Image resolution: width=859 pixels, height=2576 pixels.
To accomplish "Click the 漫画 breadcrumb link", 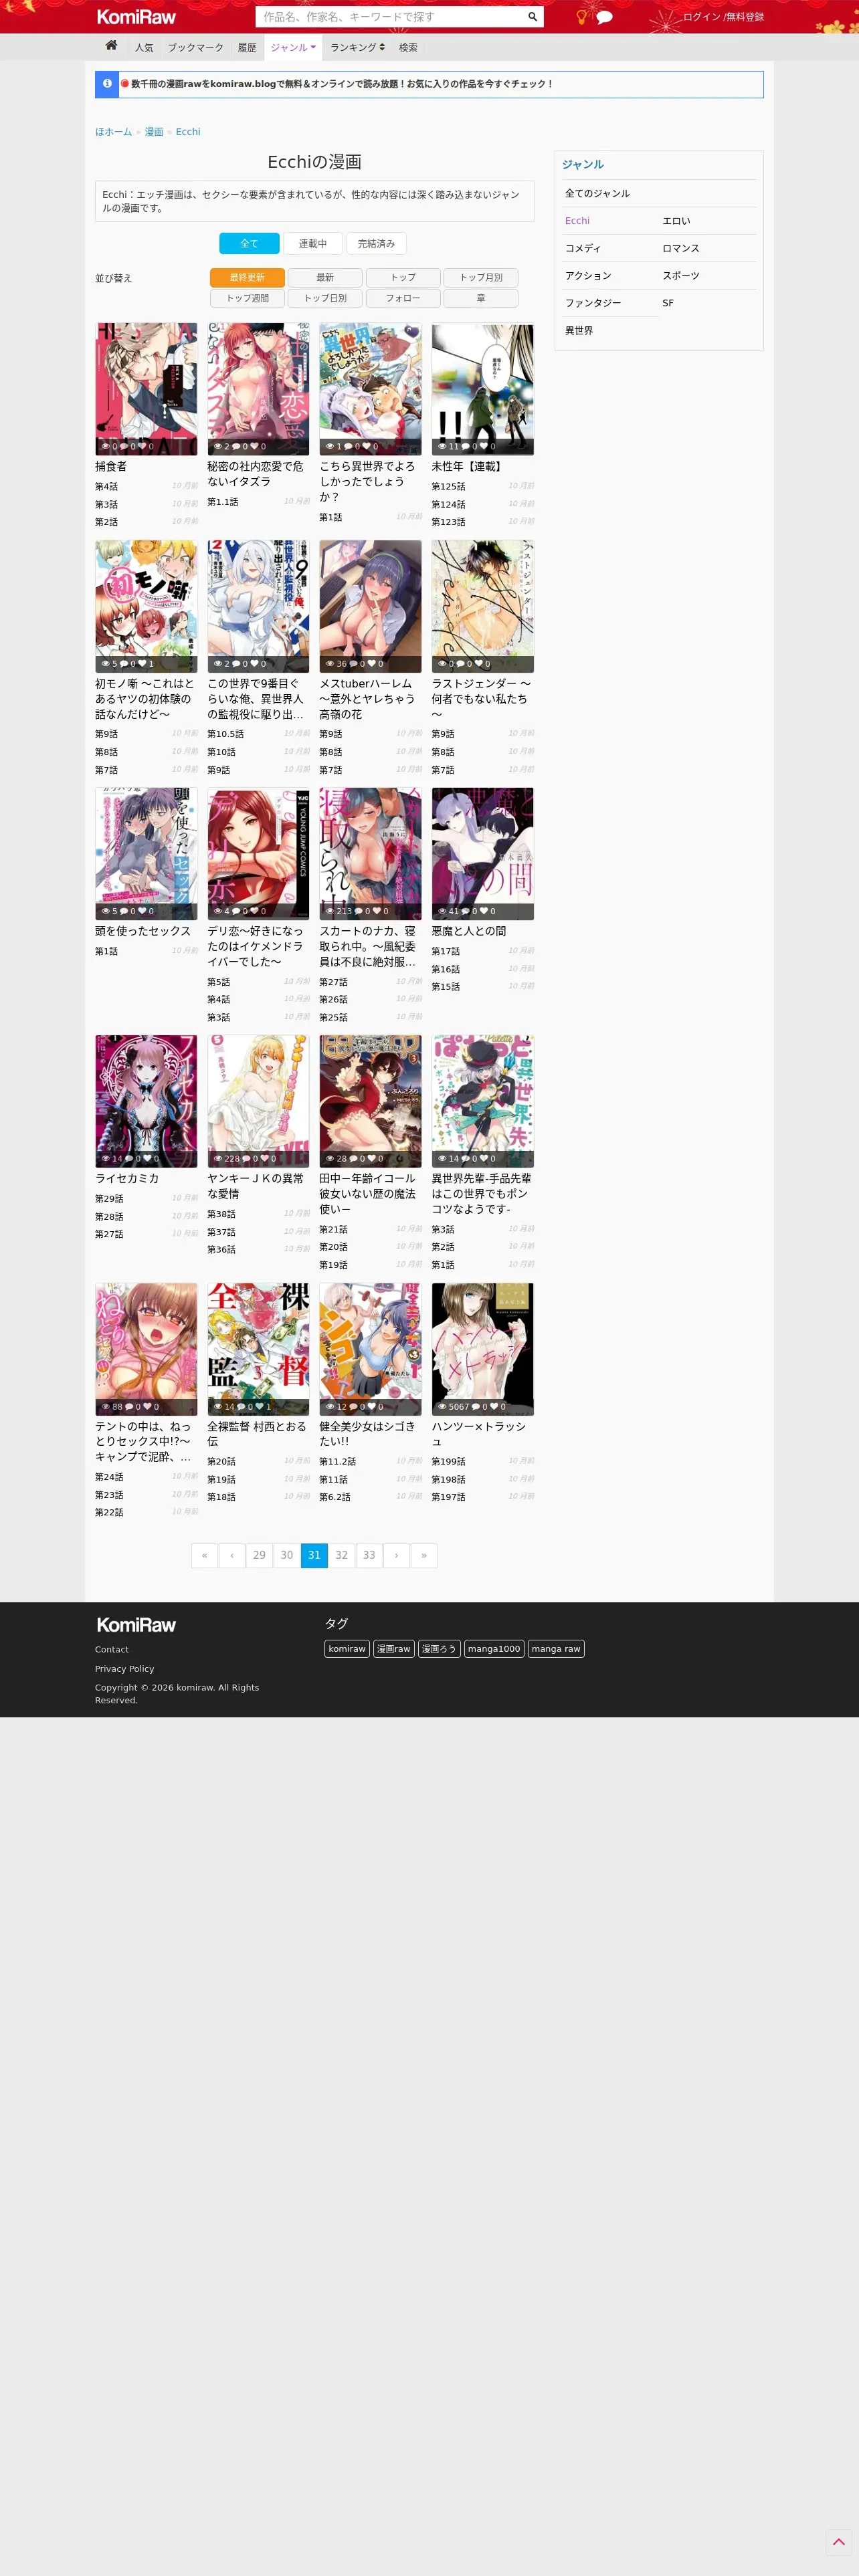I will pos(154,132).
